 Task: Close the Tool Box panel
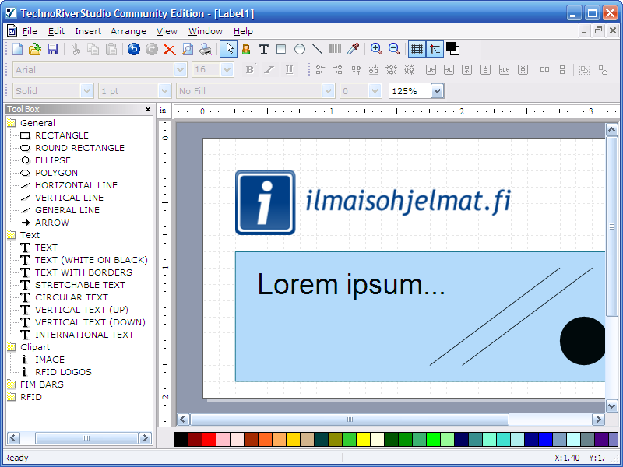click(x=148, y=109)
